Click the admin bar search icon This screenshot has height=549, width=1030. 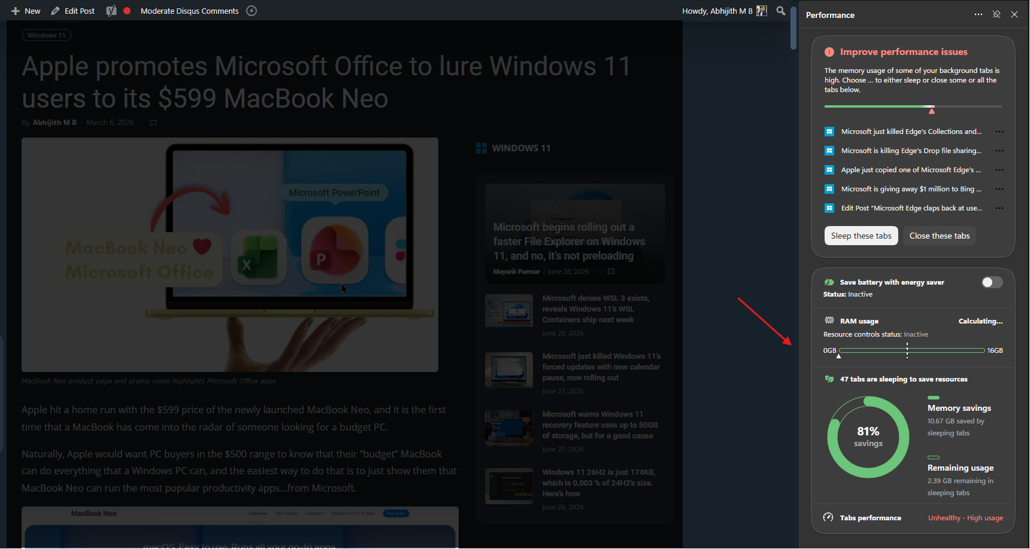(781, 11)
